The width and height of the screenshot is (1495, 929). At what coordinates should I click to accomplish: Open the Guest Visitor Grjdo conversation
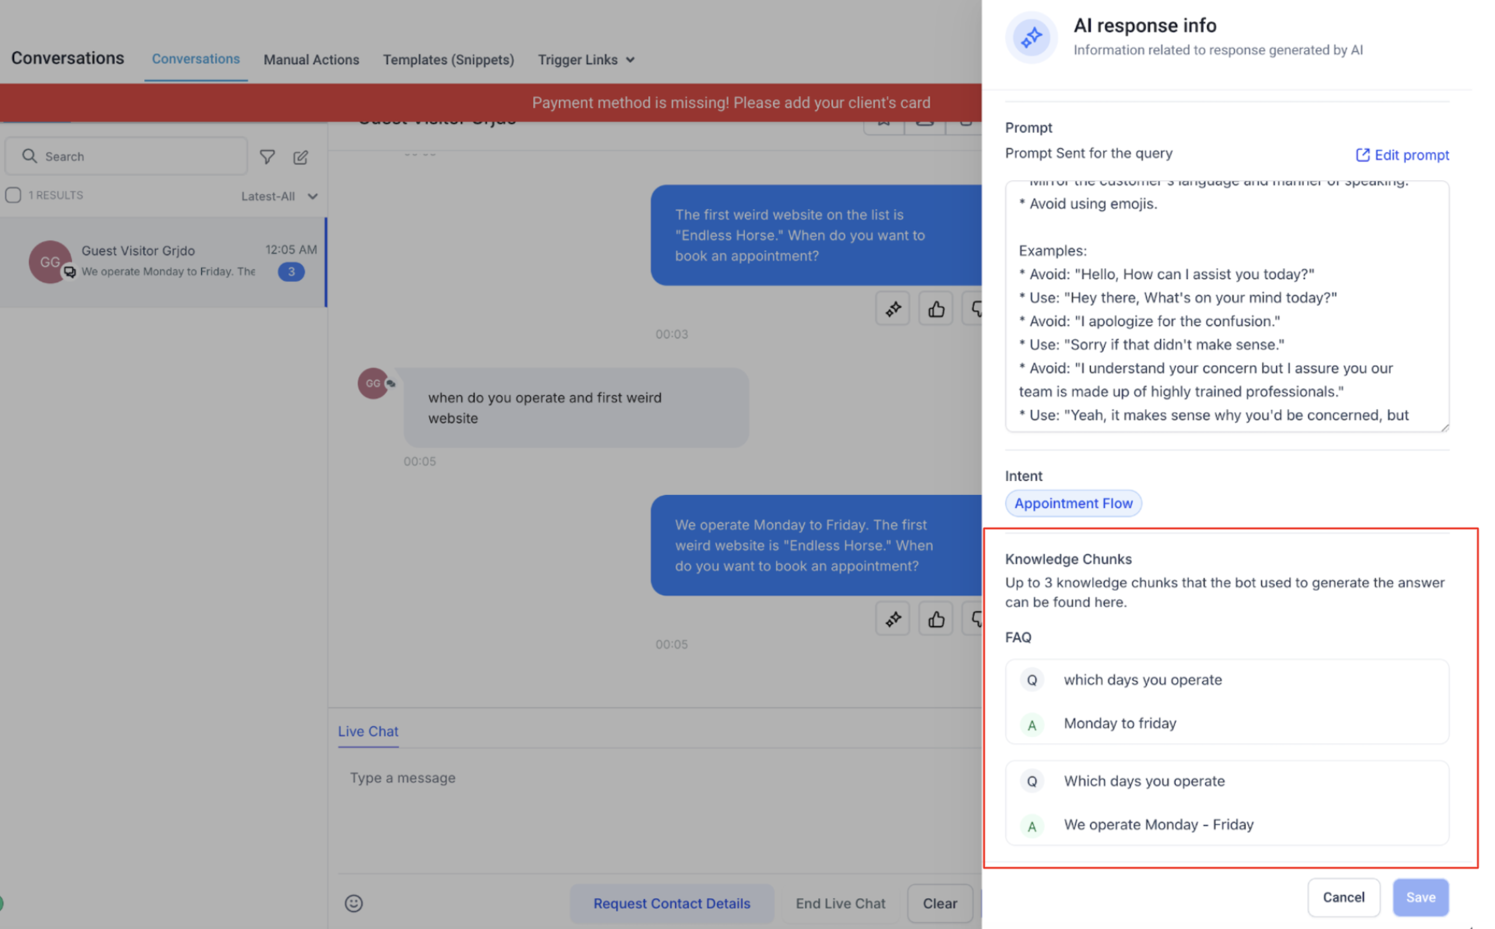coord(164,263)
